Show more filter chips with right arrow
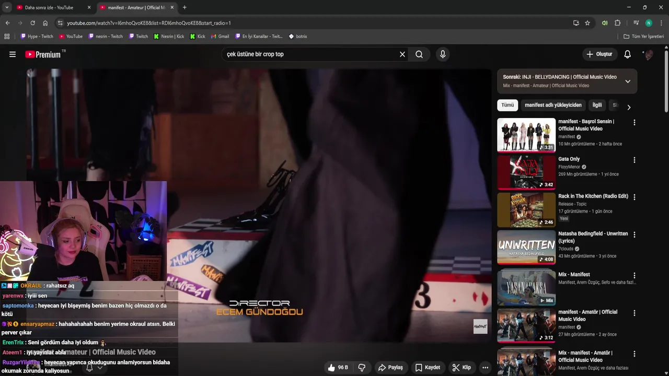The width and height of the screenshot is (669, 376). tap(629, 107)
